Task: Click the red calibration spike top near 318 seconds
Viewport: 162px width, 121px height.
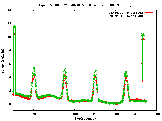Action: tap(143, 39)
